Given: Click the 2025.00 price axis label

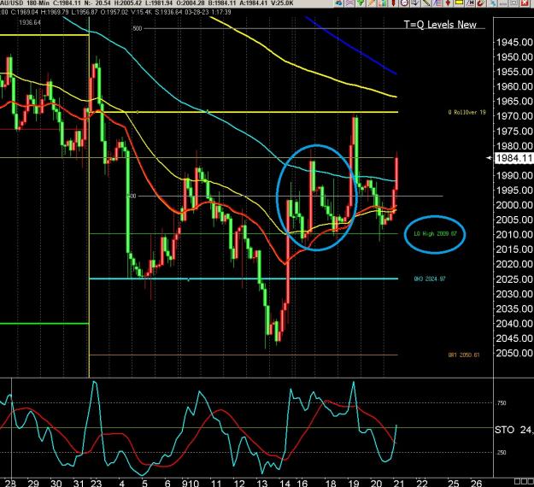Looking at the screenshot, I should tap(514, 279).
